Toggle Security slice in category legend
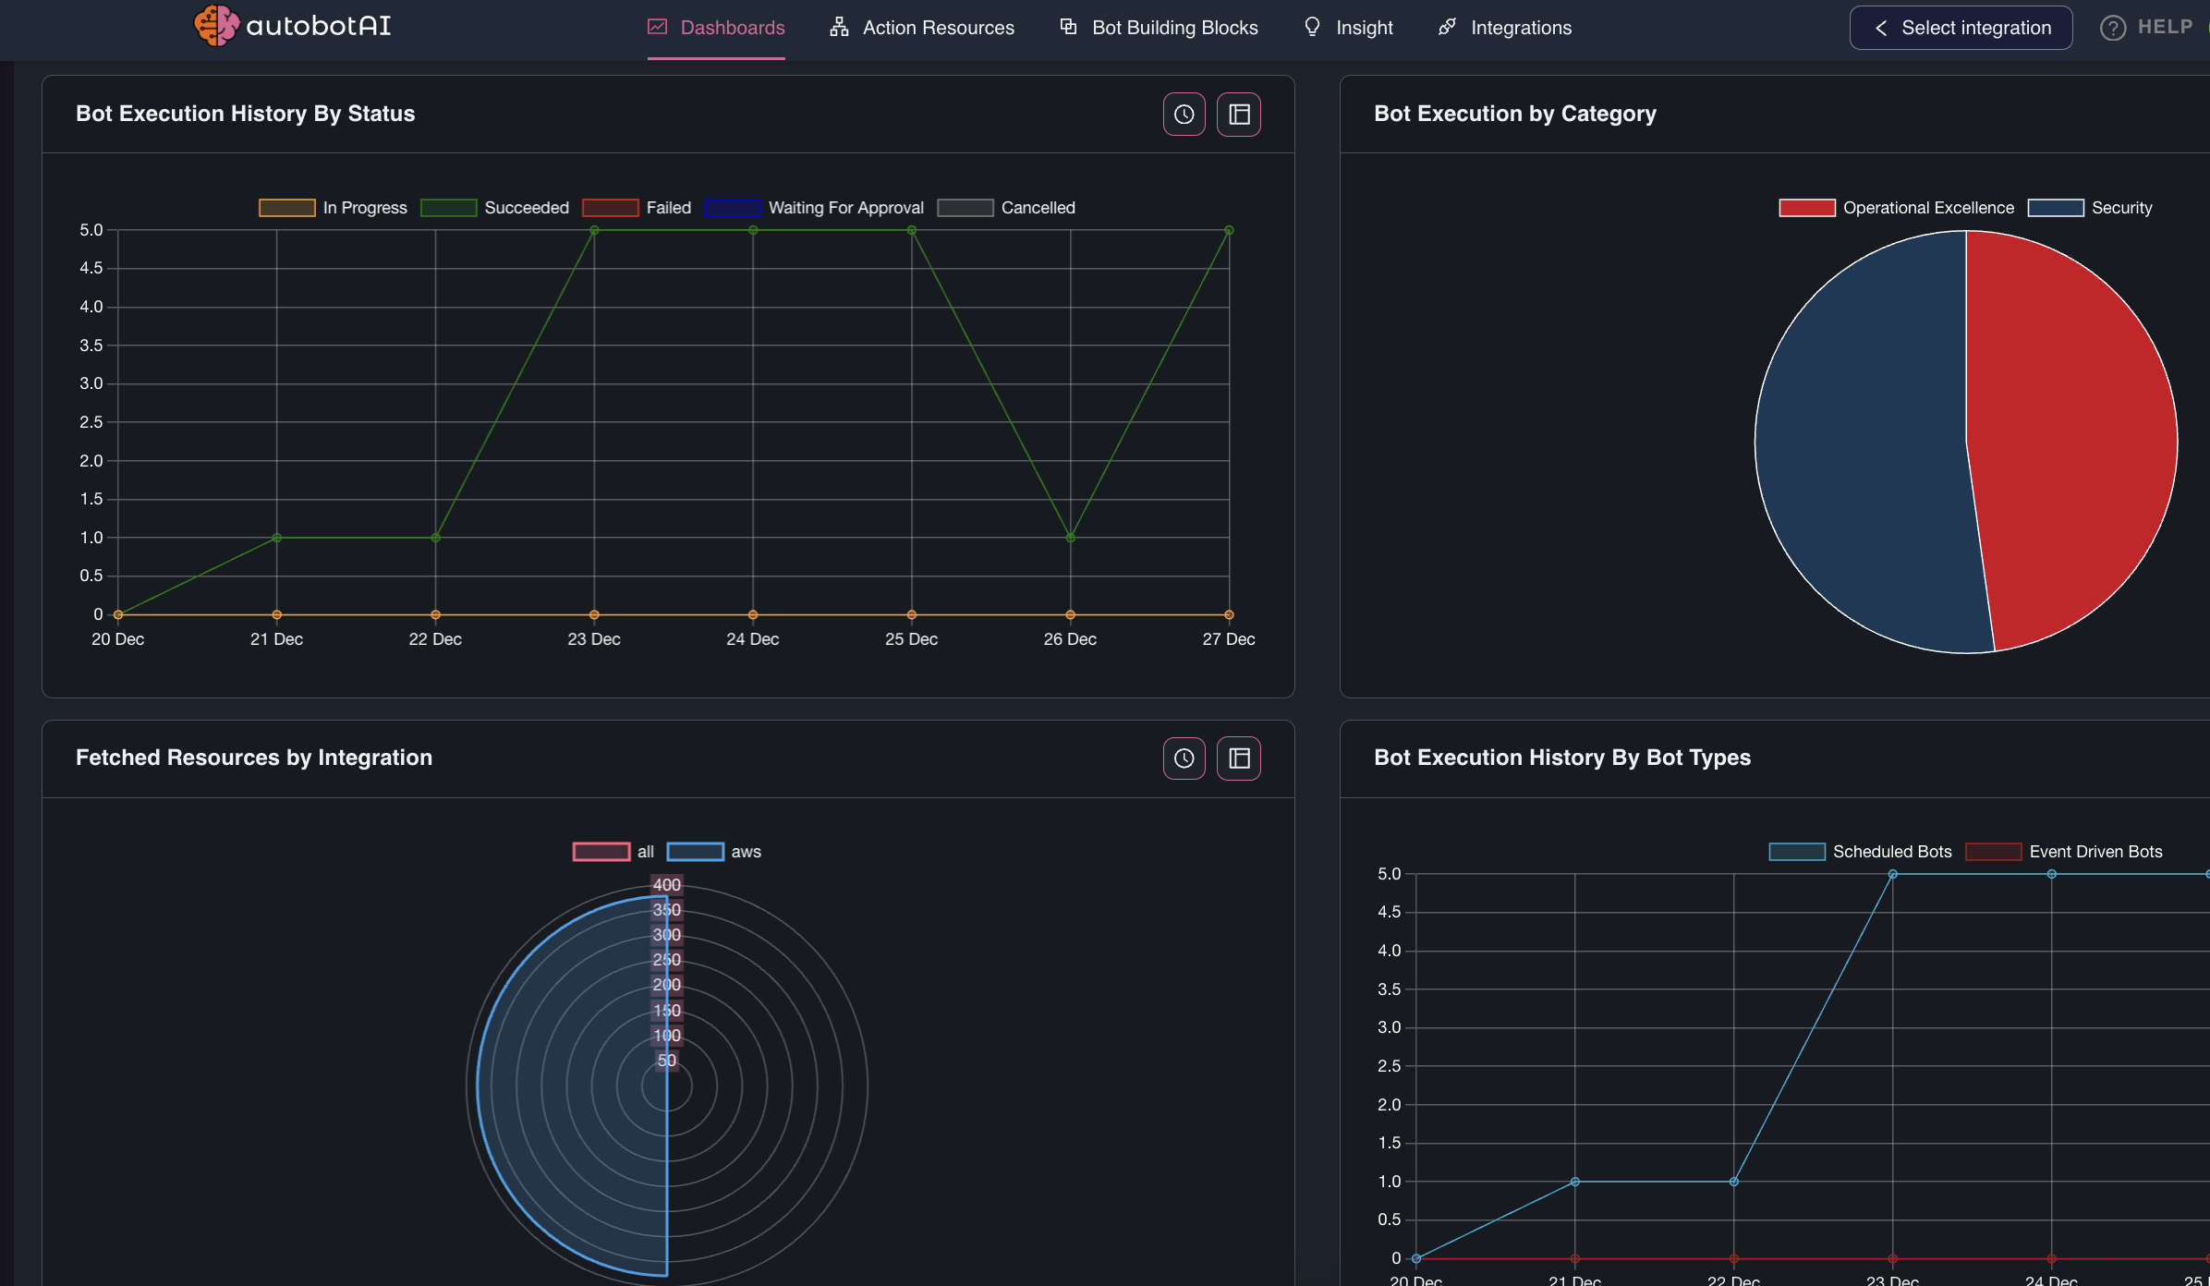 [x=2121, y=208]
